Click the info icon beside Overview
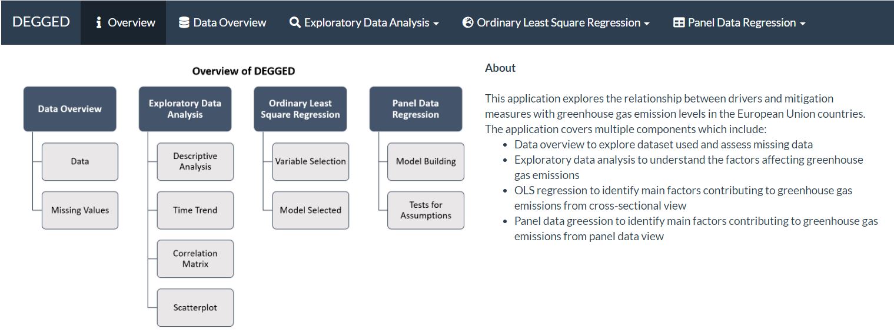 (x=99, y=23)
